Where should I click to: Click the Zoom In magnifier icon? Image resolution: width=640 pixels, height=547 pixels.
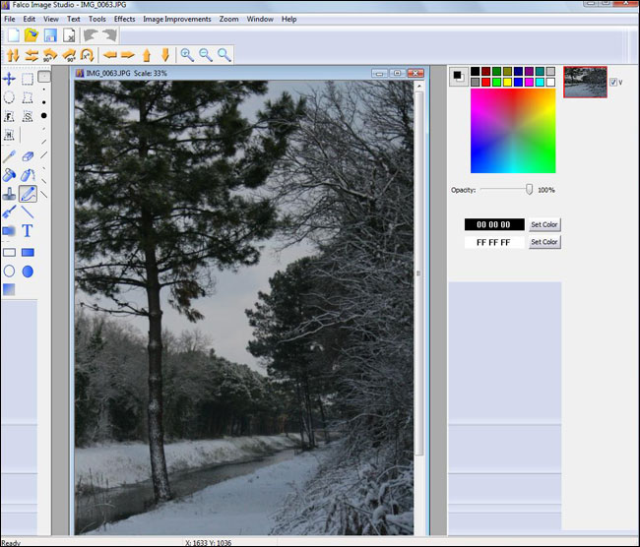pyautogui.click(x=187, y=55)
